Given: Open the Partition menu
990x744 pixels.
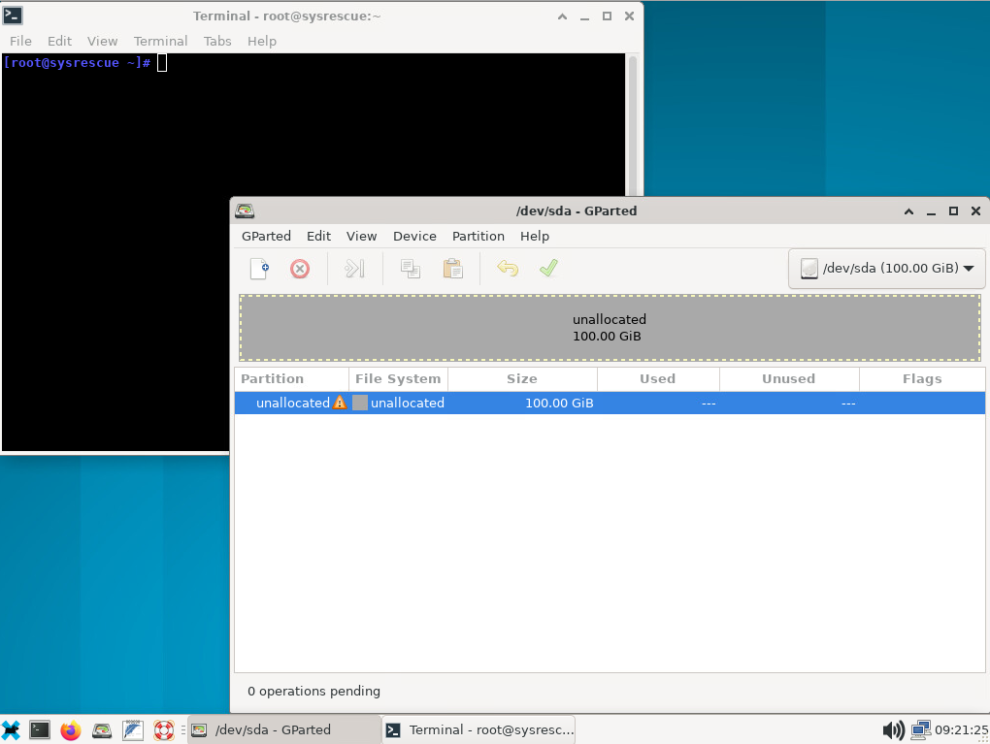Looking at the screenshot, I should pyautogui.click(x=478, y=236).
